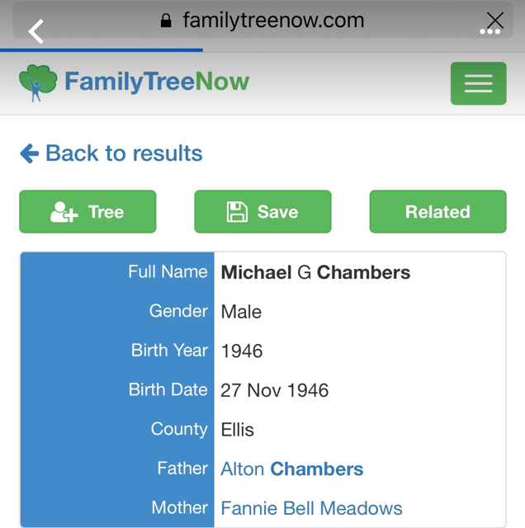525x528 pixels.
Task: Click the blue page loading progress bar
Action: [x=101, y=50]
